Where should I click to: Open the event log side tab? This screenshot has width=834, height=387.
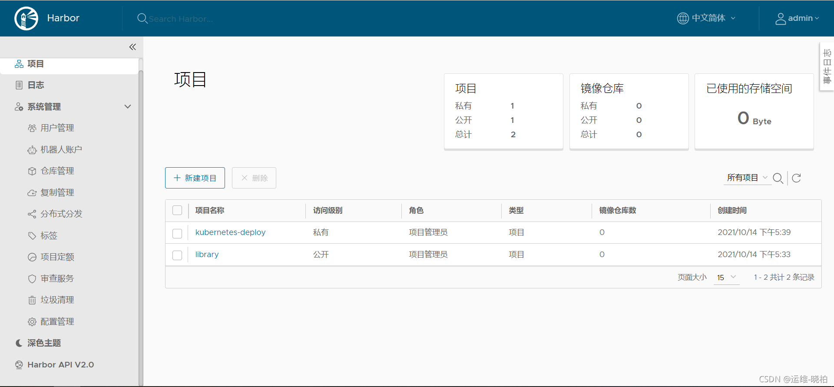(827, 66)
